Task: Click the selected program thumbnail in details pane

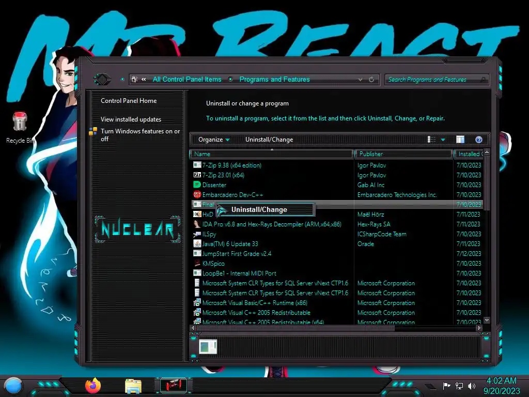Action: tap(208, 347)
